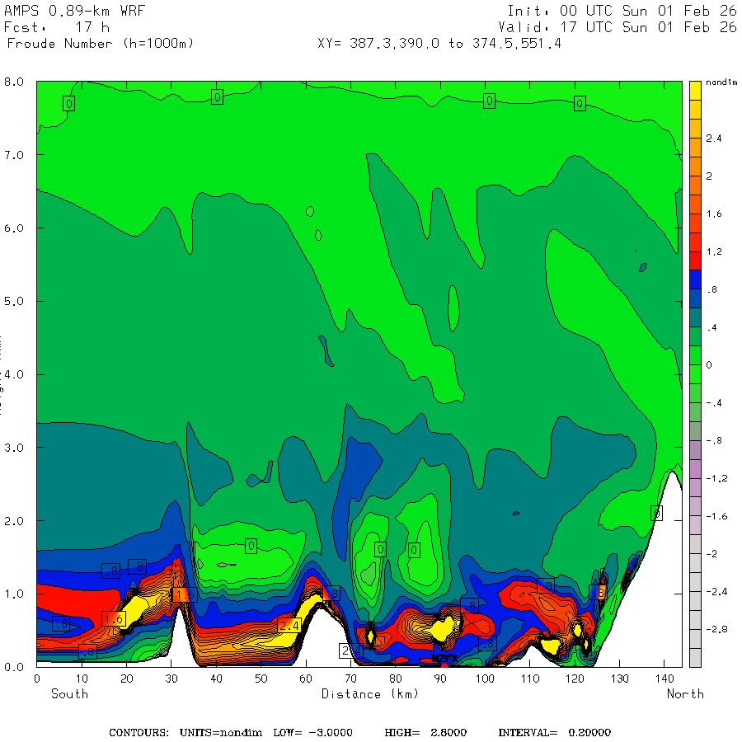This screenshot has width=742, height=742.
Task: Click the pale purple color bar segment beside -1.2
Action: pos(695,487)
